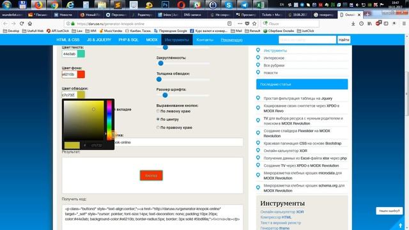The height and width of the screenshot is (230, 409).
Task: Toggle reader view in the address bar
Action: [x=229, y=24]
